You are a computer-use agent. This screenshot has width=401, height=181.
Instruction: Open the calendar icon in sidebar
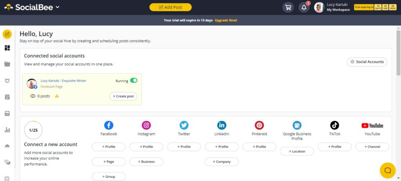pos(7,113)
